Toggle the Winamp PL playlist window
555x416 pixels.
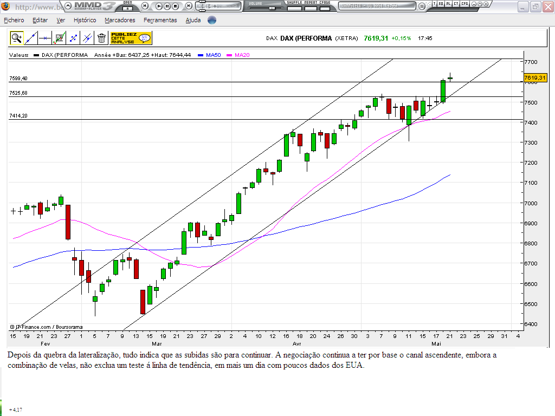click(x=448, y=4)
